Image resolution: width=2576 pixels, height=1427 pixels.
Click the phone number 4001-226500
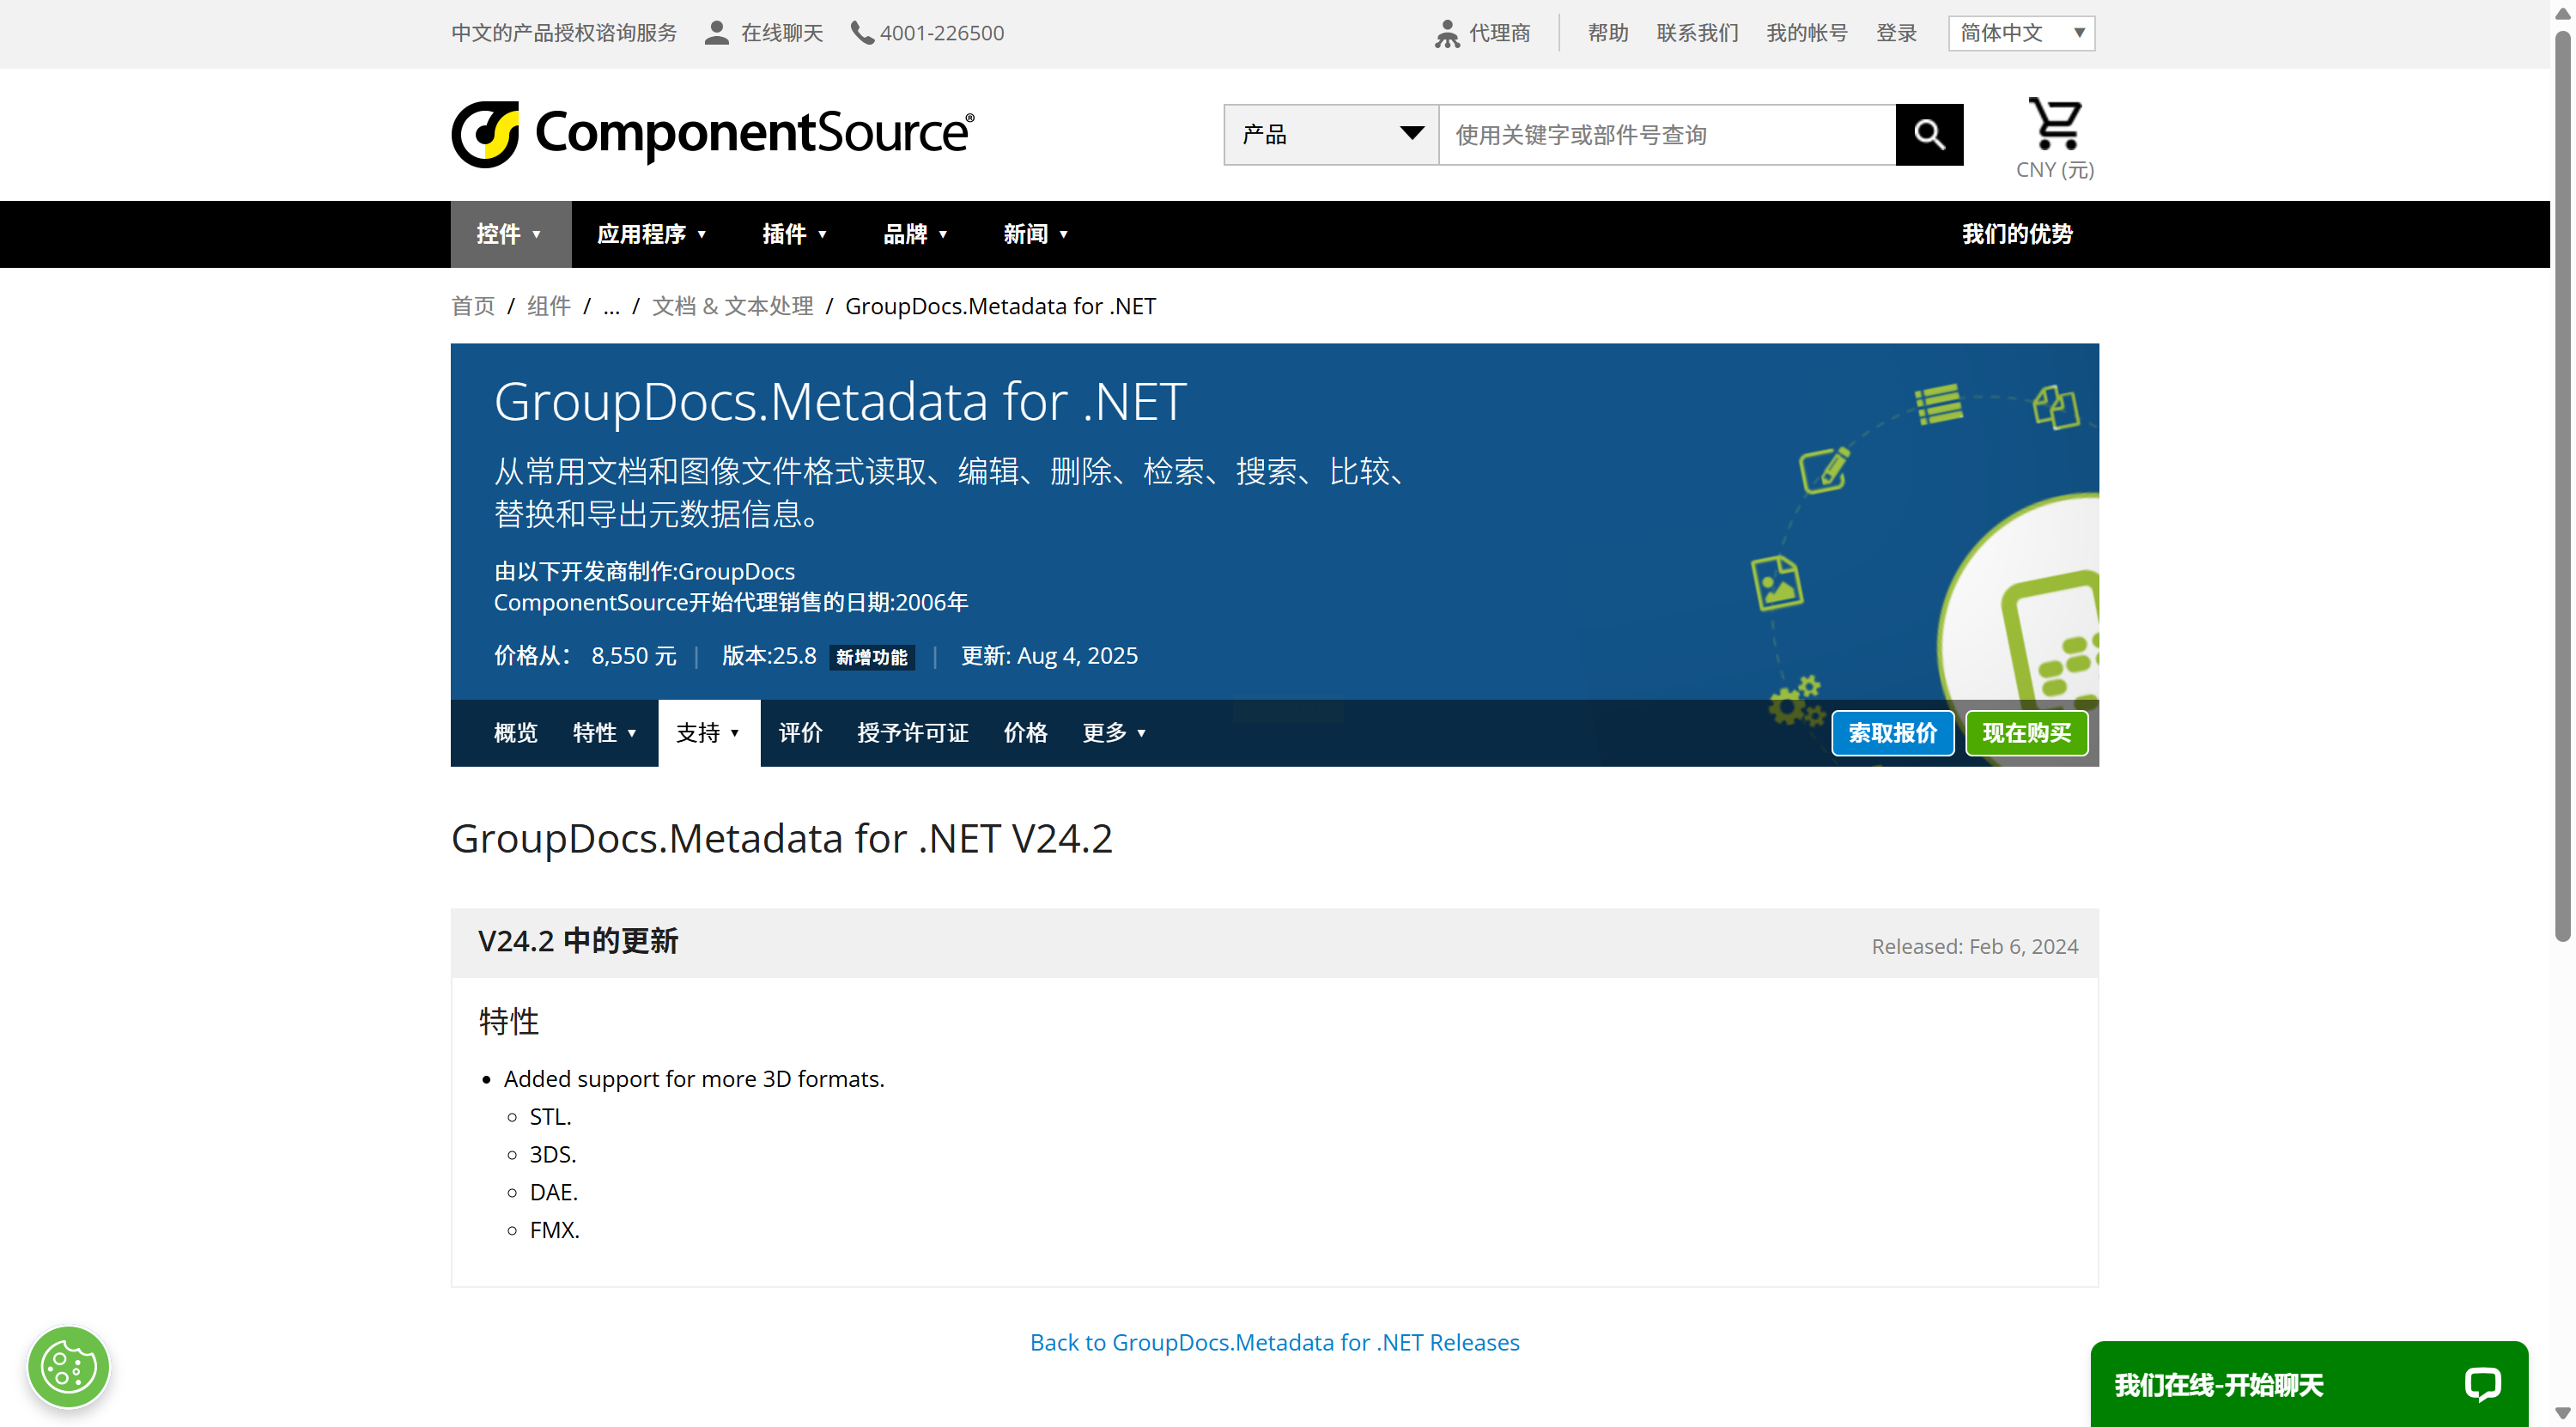click(941, 33)
